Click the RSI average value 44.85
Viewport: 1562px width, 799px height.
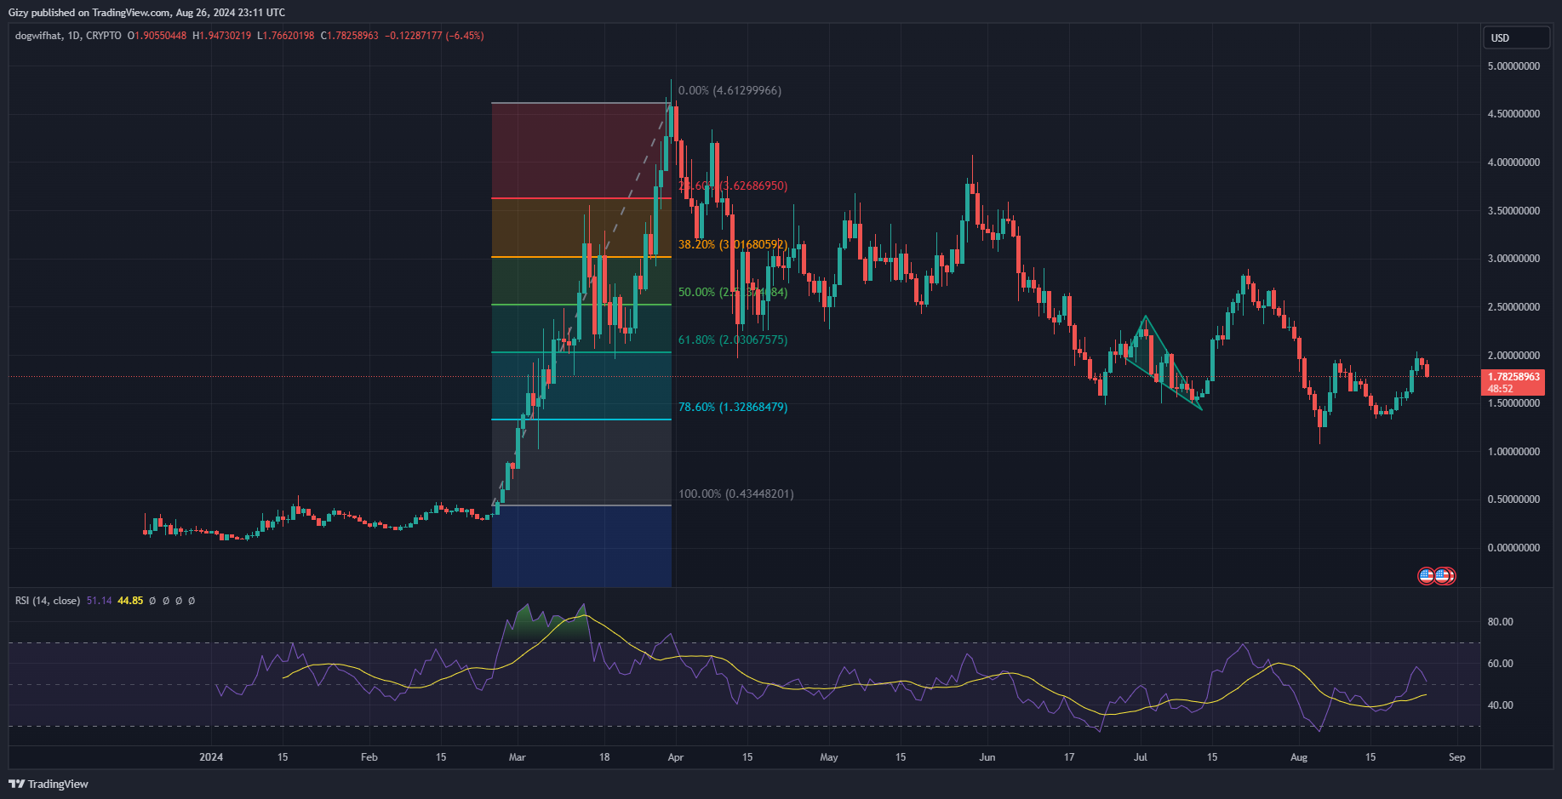pyautogui.click(x=130, y=601)
